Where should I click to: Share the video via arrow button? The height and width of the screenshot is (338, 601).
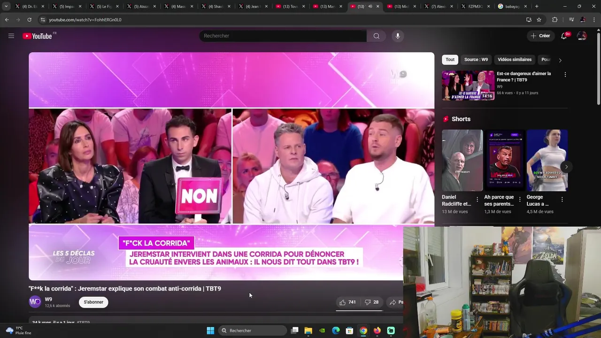tap(396, 302)
